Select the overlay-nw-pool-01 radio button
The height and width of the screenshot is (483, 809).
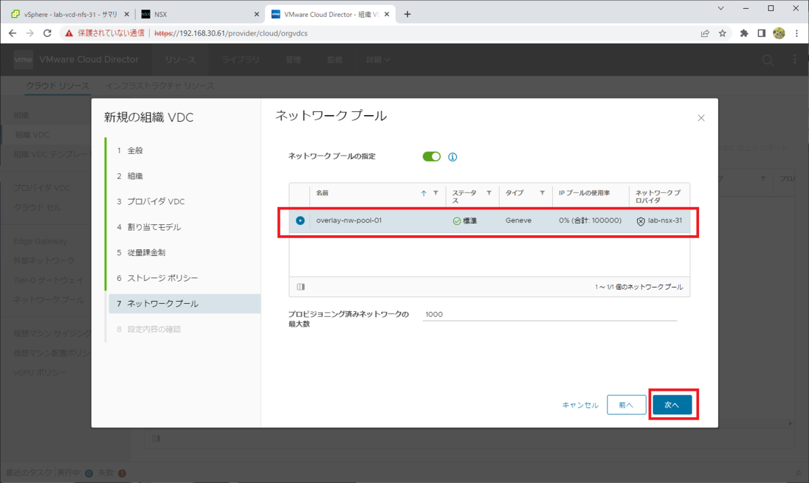[300, 220]
